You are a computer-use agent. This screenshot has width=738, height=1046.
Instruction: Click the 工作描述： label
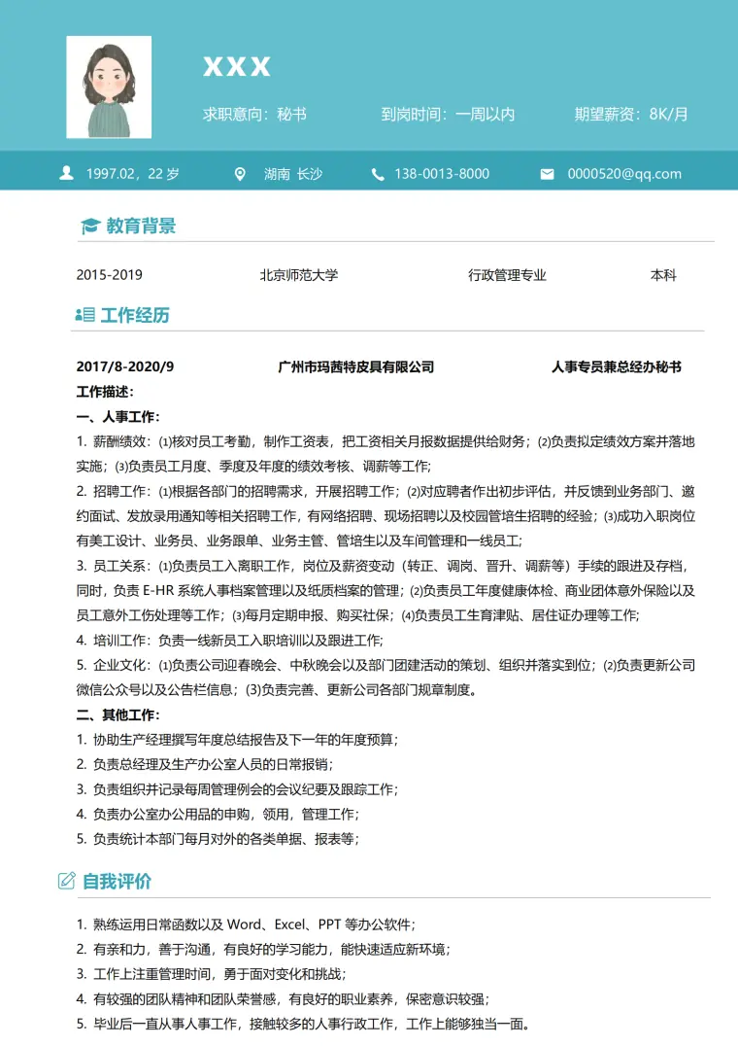pos(105,392)
